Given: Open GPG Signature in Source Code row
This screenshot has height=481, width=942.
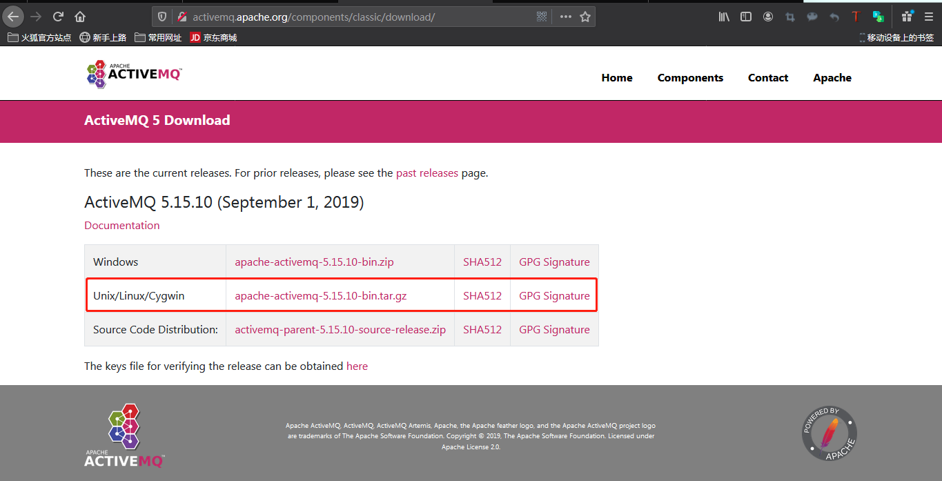Looking at the screenshot, I should click(554, 330).
